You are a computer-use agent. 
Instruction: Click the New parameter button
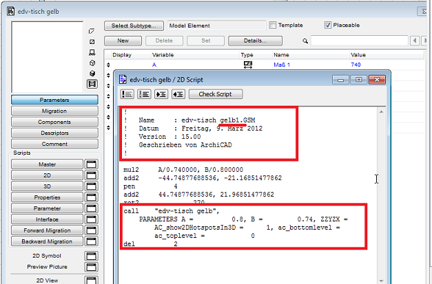point(123,41)
